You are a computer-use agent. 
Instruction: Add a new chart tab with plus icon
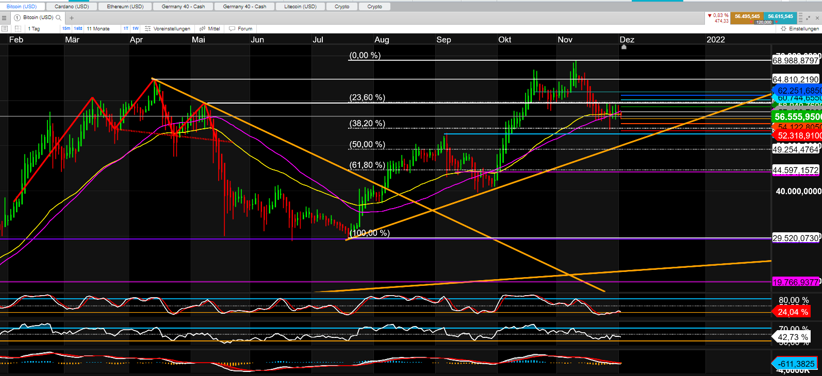(x=72, y=18)
